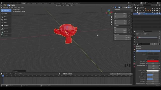Toggle camera view with camera icon
This screenshot has height=90, width=161.
pyautogui.click(x=111, y=22)
